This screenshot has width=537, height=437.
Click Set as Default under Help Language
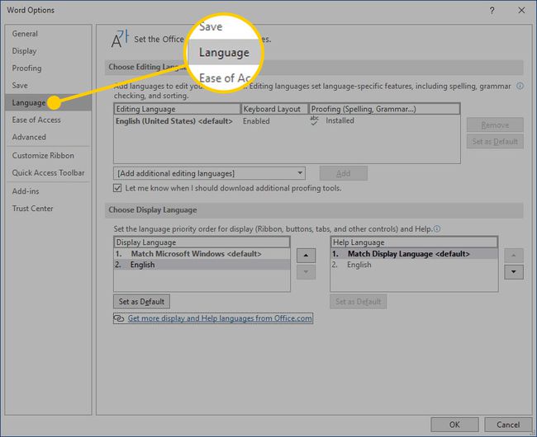pos(359,301)
